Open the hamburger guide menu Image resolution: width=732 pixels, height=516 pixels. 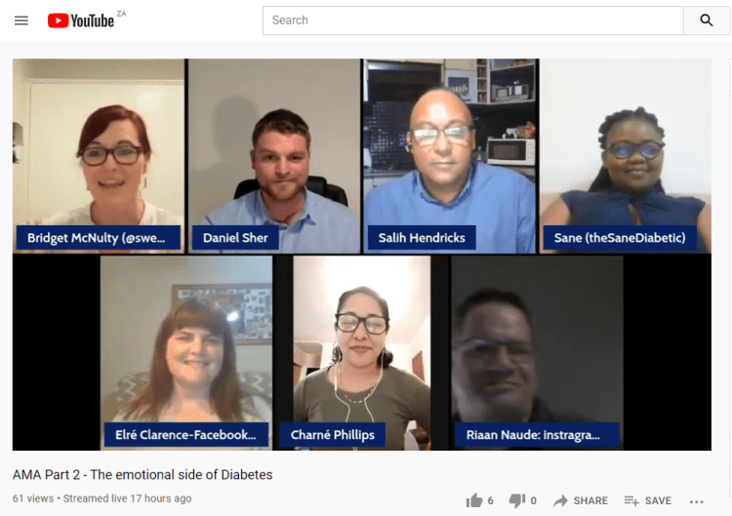pyautogui.click(x=21, y=20)
